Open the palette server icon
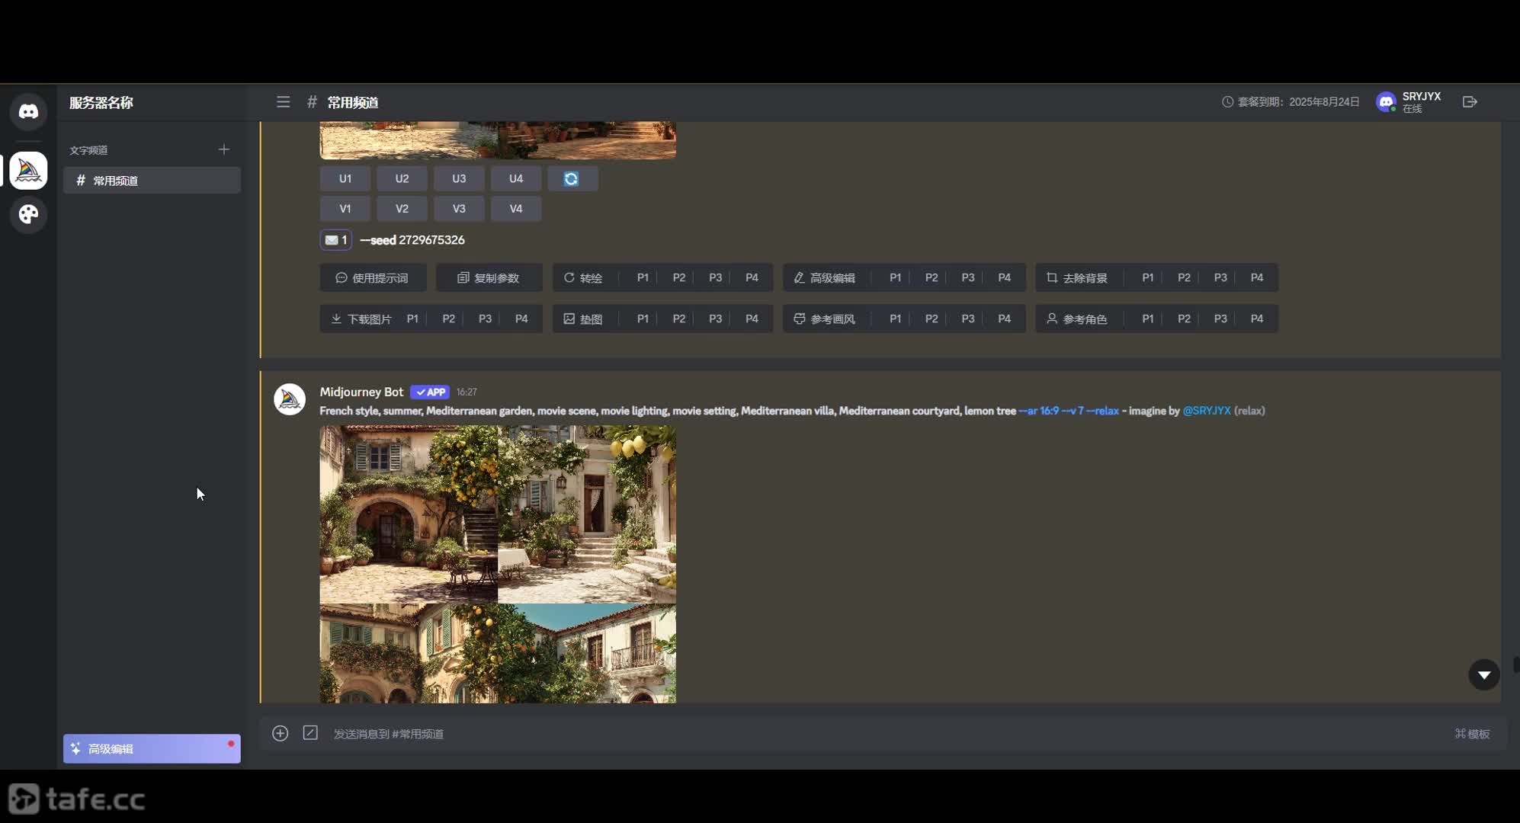Screen dimensions: 1520x823 click(28, 215)
